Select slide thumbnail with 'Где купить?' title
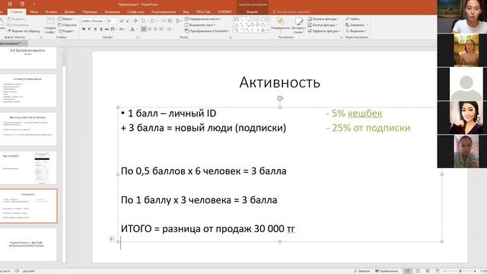Image resolution: width=487 pixels, height=274 pixels. [x=27, y=167]
